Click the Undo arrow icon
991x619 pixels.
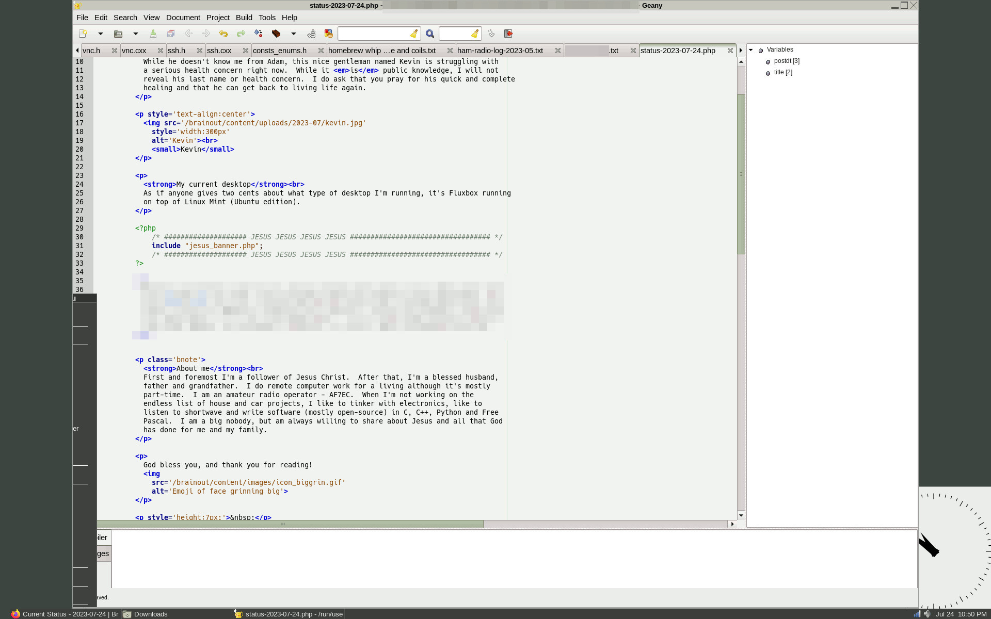tap(223, 34)
